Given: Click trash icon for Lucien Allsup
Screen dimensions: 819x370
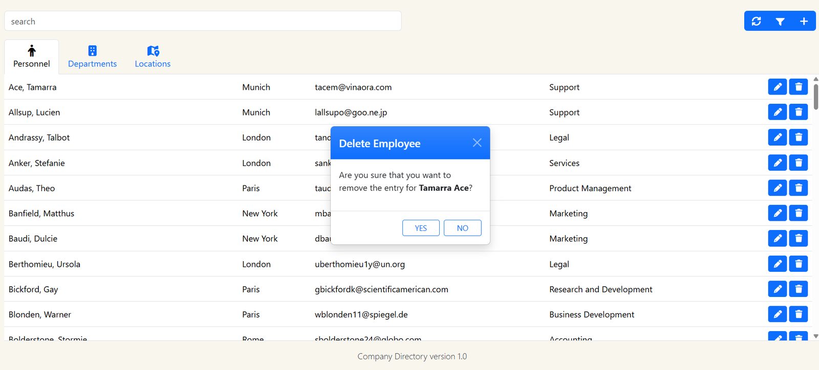Looking at the screenshot, I should click(799, 112).
